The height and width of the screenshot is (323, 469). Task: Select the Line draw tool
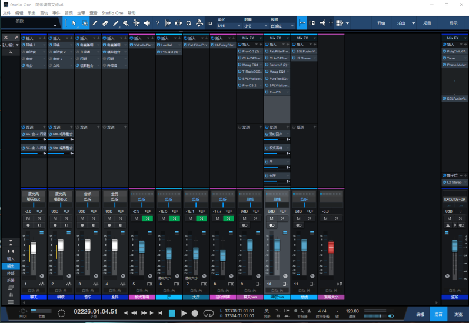(116, 23)
